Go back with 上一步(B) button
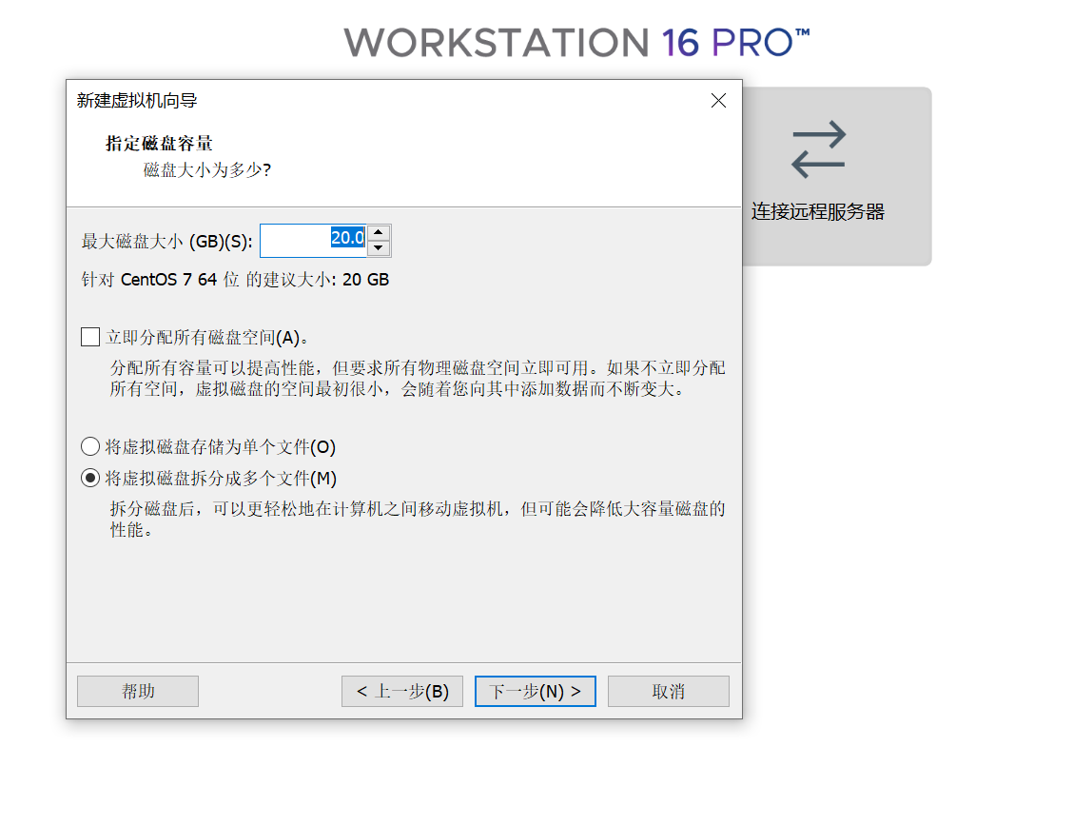Screen dimensions: 1073x825 coord(402,692)
